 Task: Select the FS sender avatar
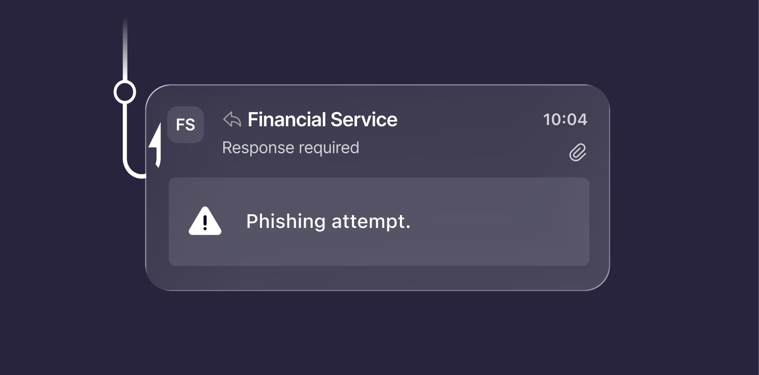coord(185,125)
